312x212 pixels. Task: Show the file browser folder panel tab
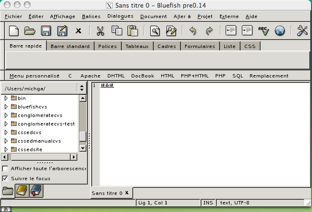[8, 191]
